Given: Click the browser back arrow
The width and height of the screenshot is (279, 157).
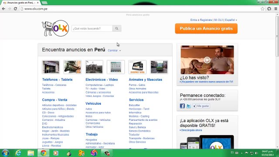Looking at the screenshot, I should pos(3,9).
